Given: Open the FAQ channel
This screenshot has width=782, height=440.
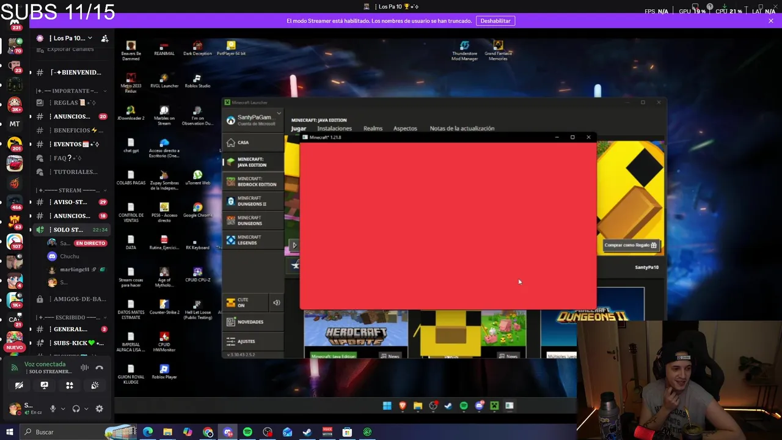Looking at the screenshot, I should pyautogui.click(x=70, y=158).
